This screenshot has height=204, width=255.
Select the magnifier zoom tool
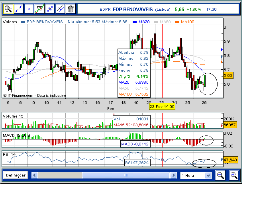coord(8,9)
